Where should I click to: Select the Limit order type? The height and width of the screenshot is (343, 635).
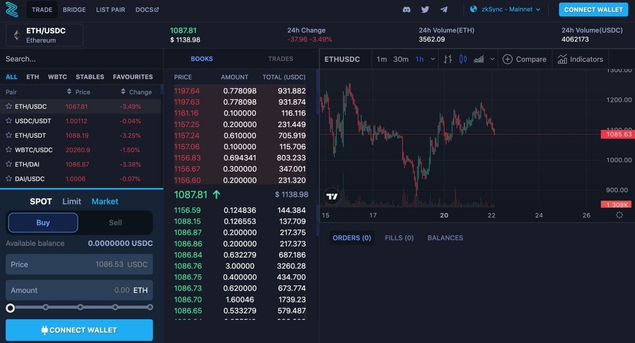(x=72, y=201)
